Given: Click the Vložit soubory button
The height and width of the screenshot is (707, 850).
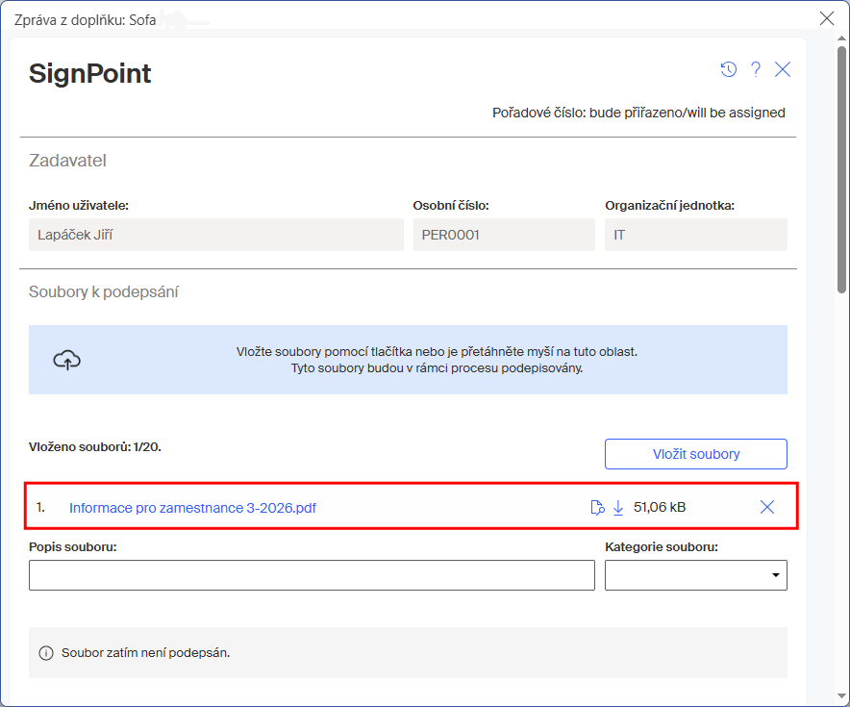Looking at the screenshot, I should pos(696,454).
